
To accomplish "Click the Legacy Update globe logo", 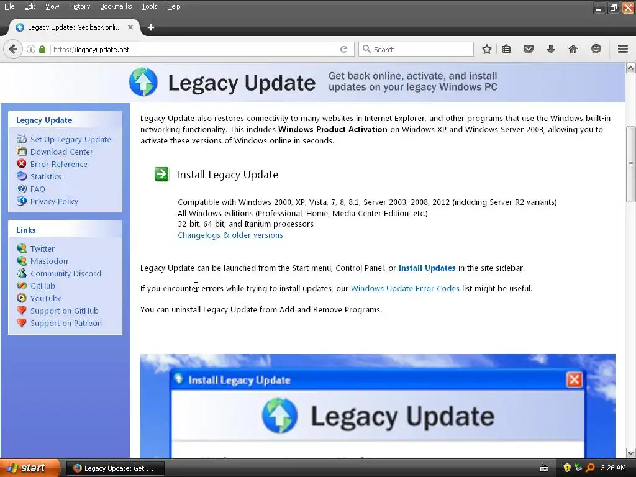I will point(143,82).
